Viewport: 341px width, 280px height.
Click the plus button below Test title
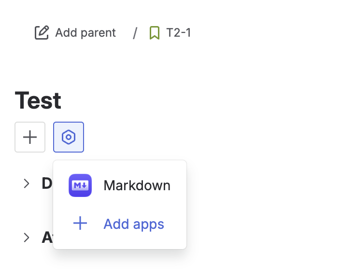click(x=30, y=137)
